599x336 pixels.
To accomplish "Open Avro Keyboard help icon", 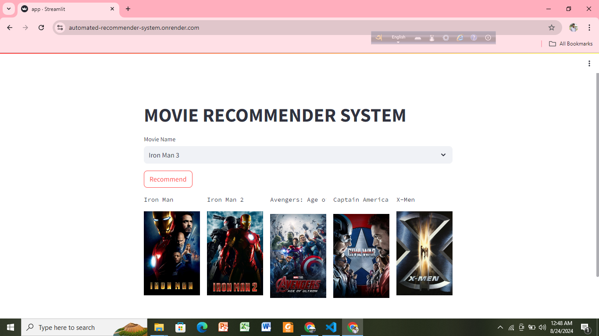I will click(x=474, y=38).
